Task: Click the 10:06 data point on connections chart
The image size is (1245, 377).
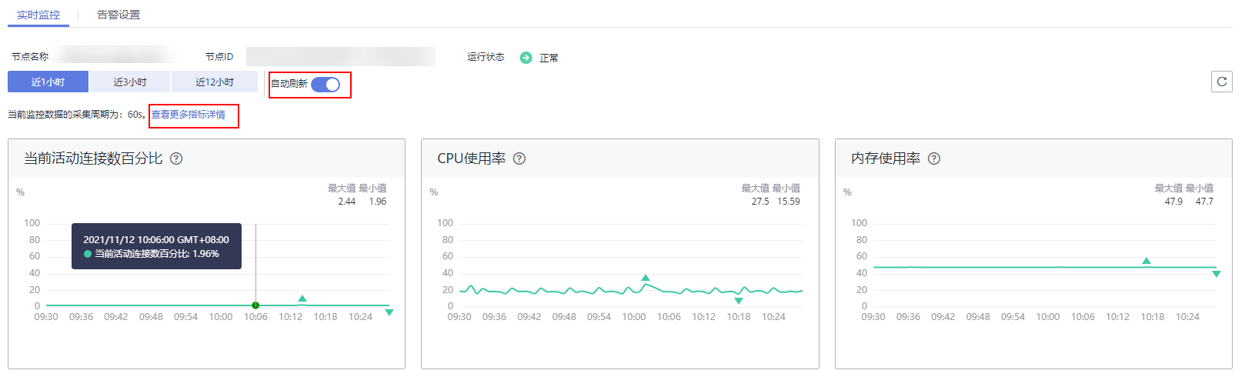Action: point(255,305)
